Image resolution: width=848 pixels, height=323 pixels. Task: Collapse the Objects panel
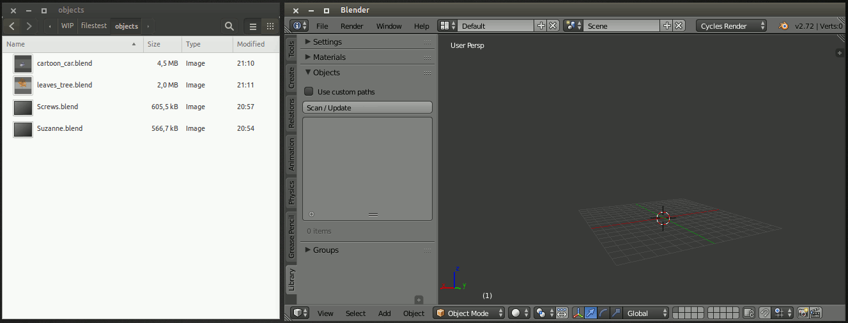point(308,72)
